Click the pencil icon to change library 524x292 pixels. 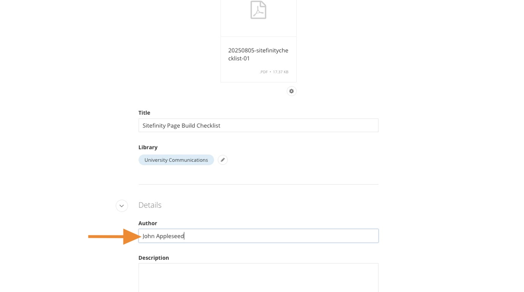click(223, 160)
